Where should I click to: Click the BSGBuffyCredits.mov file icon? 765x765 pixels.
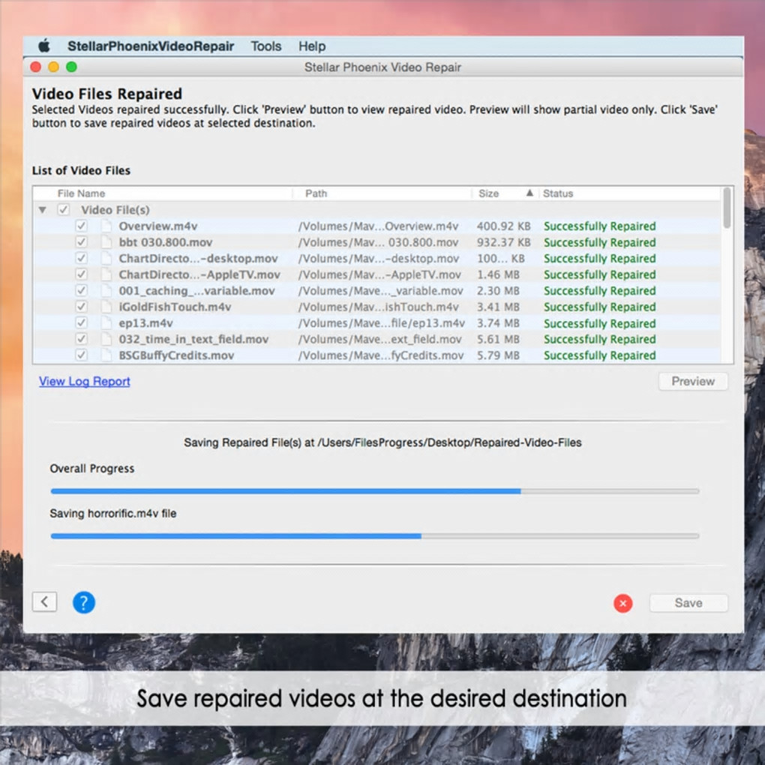click(106, 355)
